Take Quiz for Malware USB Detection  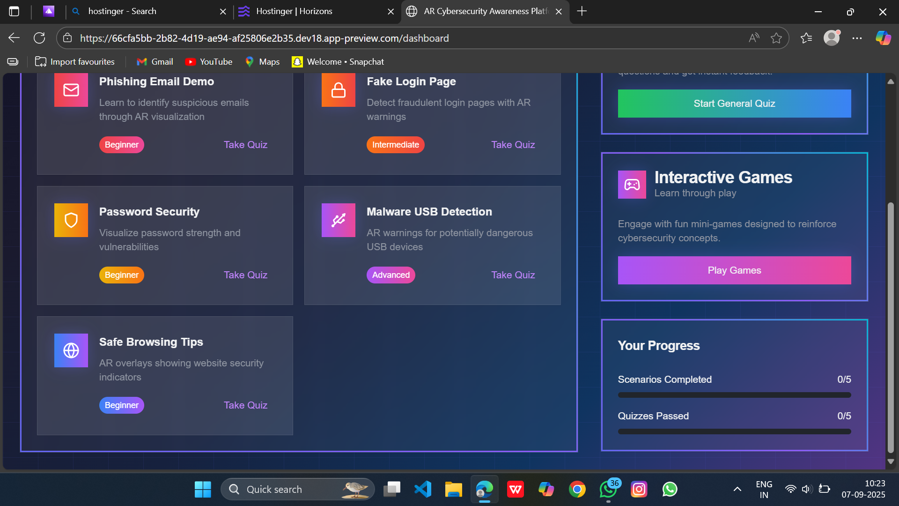[x=513, y=275]
